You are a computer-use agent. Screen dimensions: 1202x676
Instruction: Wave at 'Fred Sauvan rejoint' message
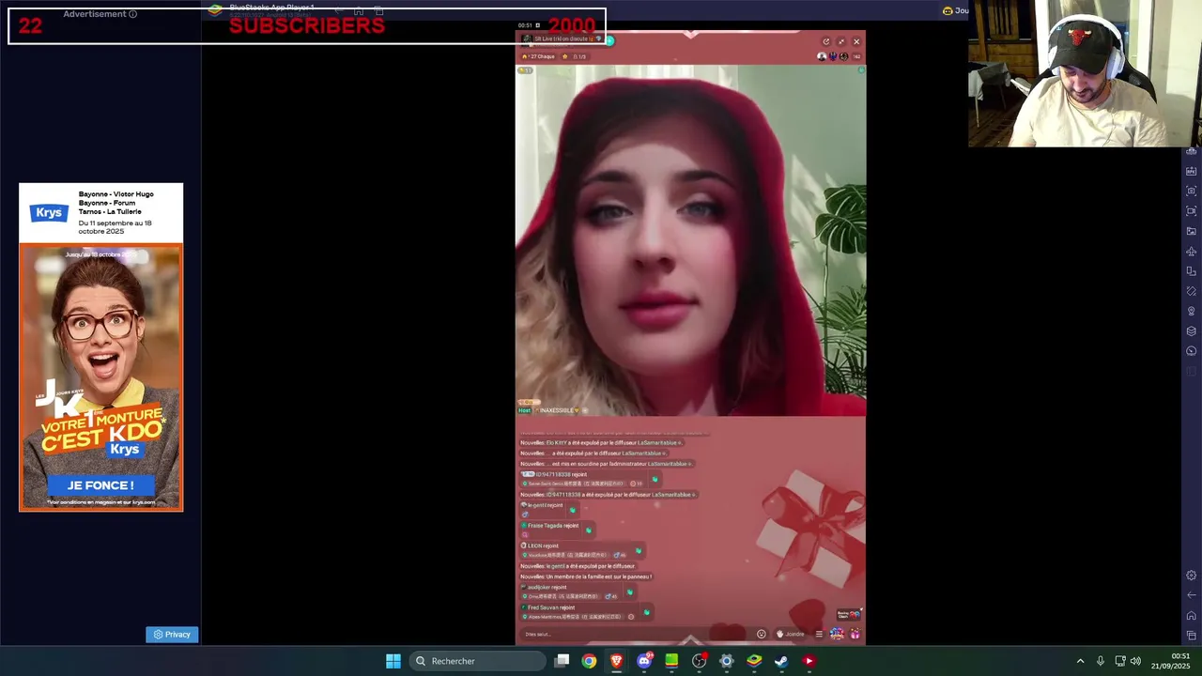pos(646,612)
